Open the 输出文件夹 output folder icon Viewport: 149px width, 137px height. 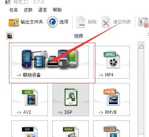(x=14, y=22)
